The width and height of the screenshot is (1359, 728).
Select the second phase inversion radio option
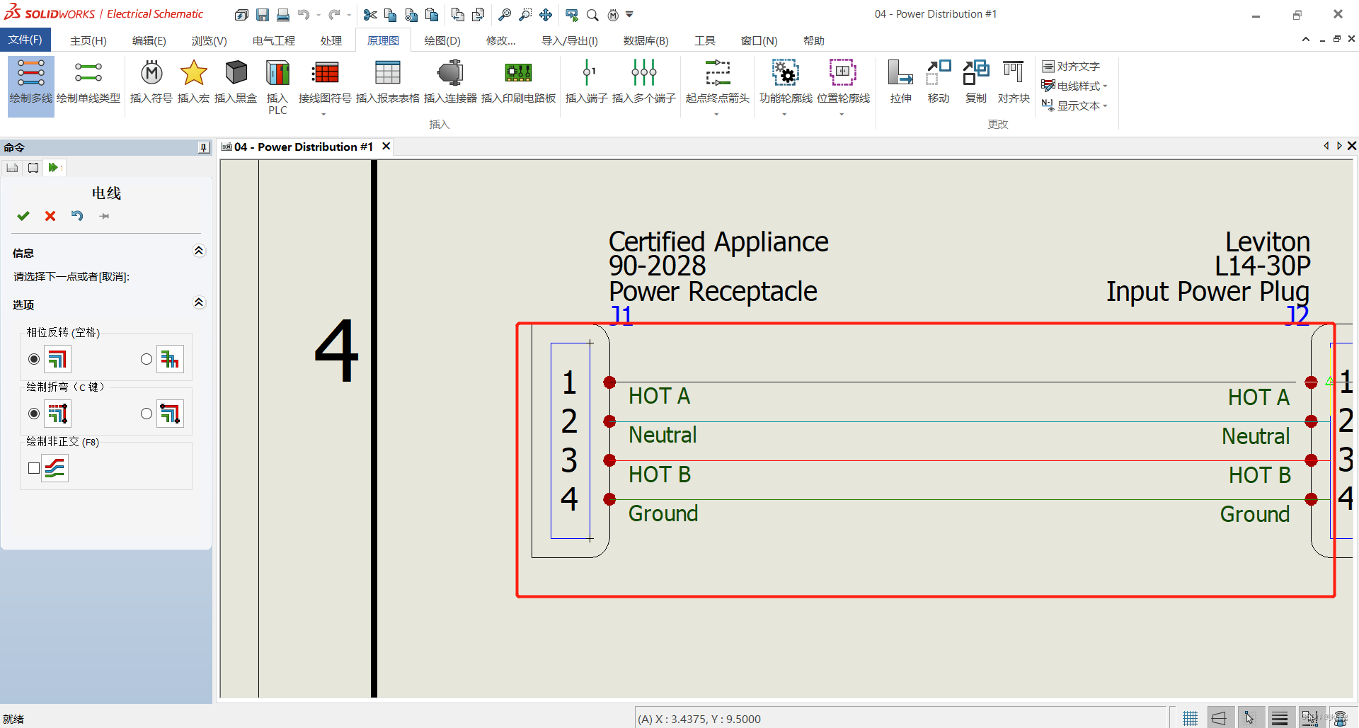[x=147, y=359]
